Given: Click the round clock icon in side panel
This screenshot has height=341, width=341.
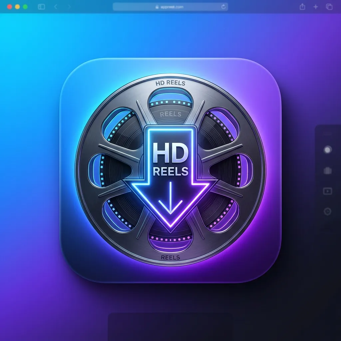Looking at the screenshot, I should click(328, 211).
